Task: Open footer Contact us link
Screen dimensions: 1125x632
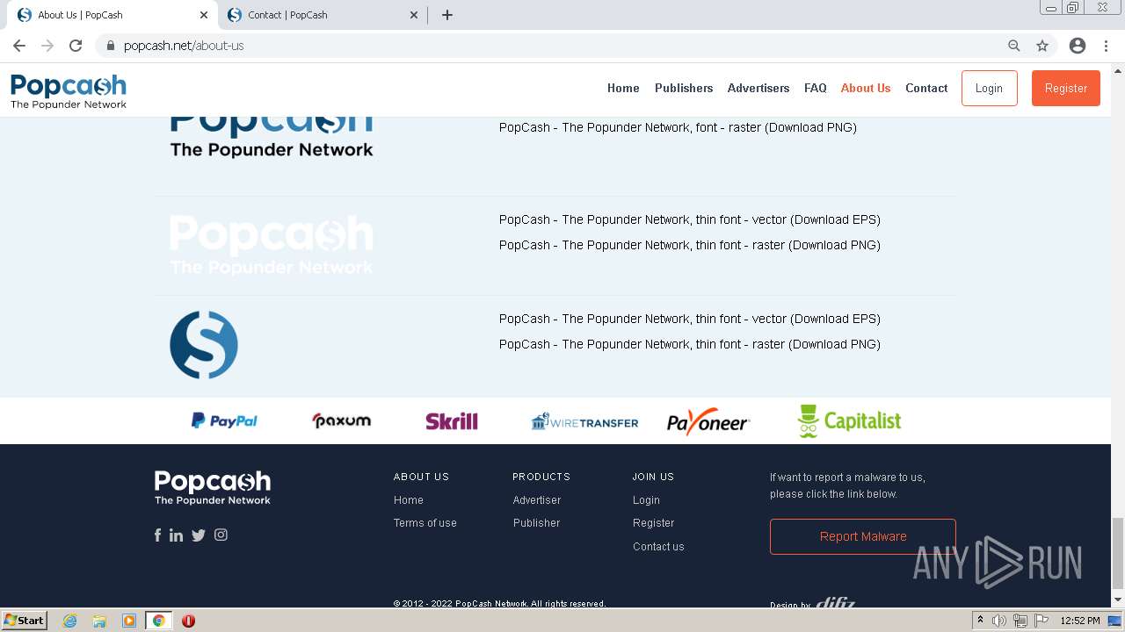Action: click(658, 547)
